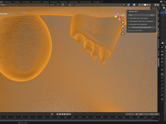The height and width of the screenshot is (124, 166).
Task: Open the Object Data green triangle tab
Action: point(162,92)
